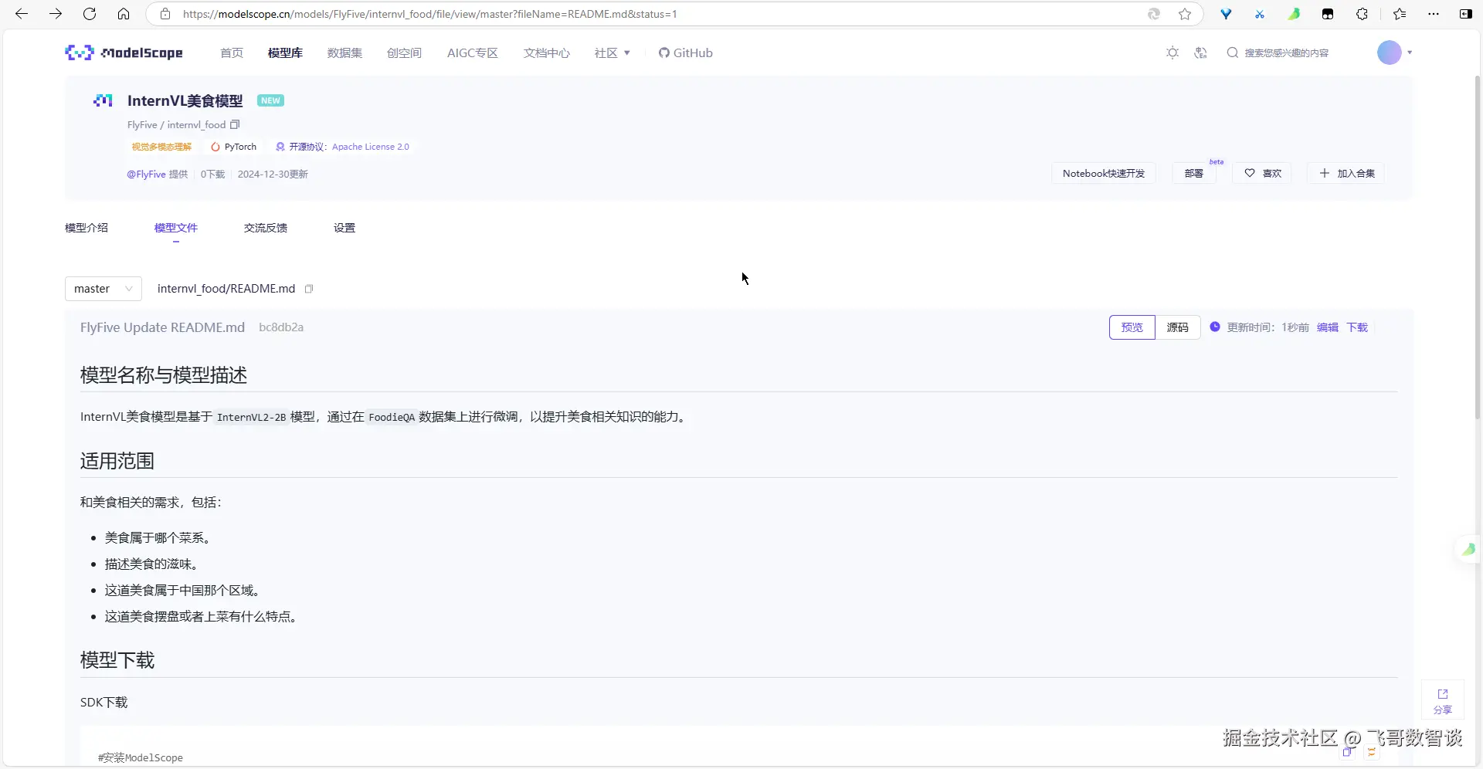Switch to 设置 settings tab

(x=344, y=228)
